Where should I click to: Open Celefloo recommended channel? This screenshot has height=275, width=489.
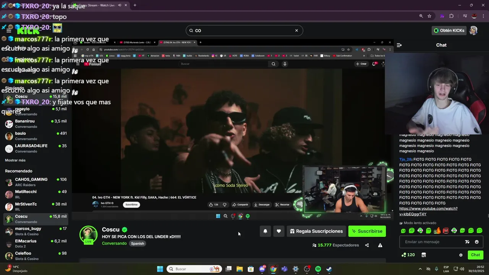36,256
